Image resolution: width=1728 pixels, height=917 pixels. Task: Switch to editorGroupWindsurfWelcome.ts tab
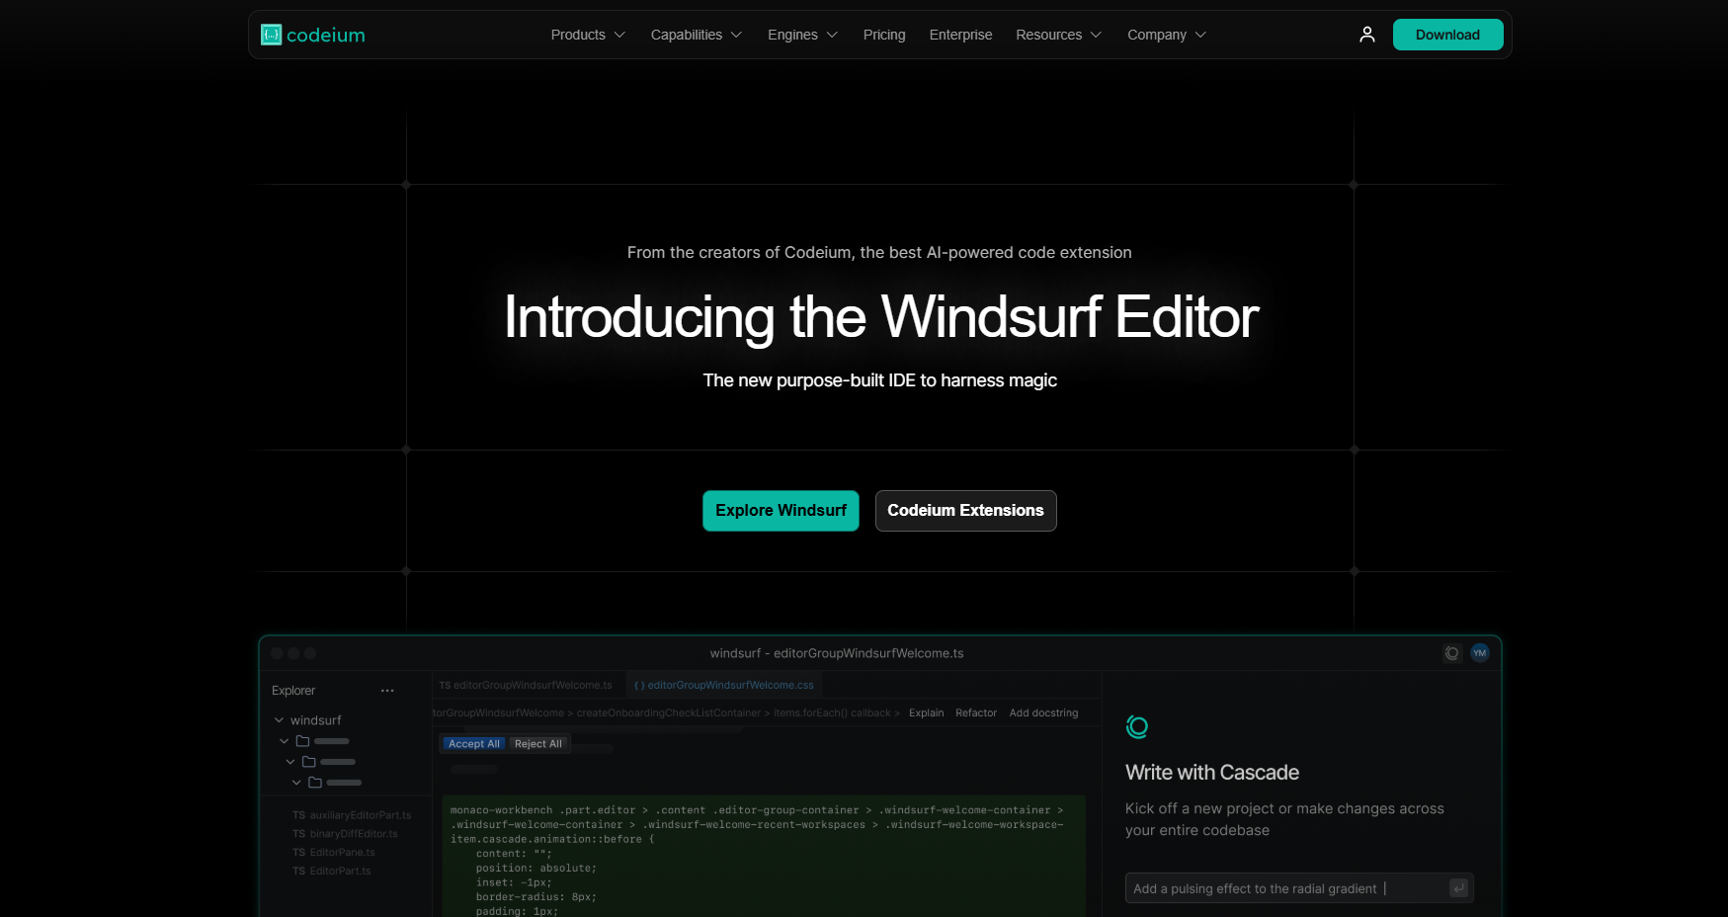pos(526,685)
